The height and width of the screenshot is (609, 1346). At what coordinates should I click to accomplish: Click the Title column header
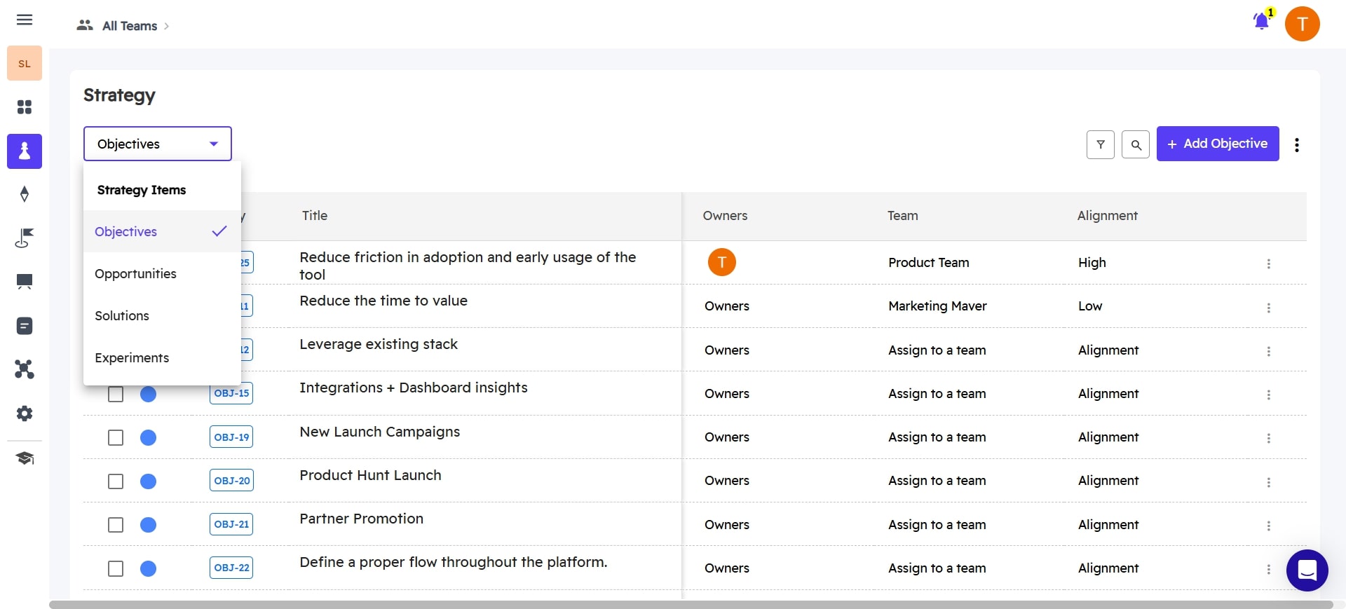(315, 216)
